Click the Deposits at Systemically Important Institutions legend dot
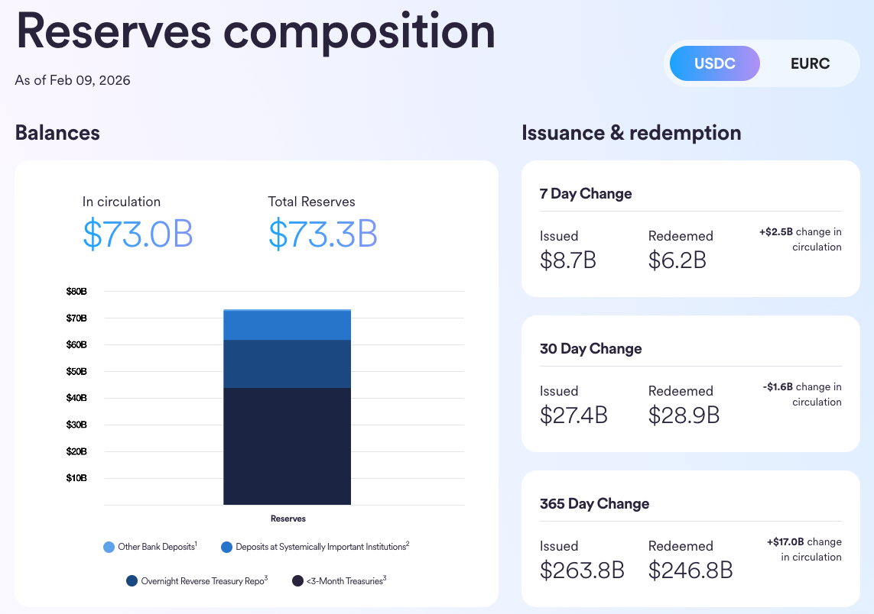 point(226,547)
